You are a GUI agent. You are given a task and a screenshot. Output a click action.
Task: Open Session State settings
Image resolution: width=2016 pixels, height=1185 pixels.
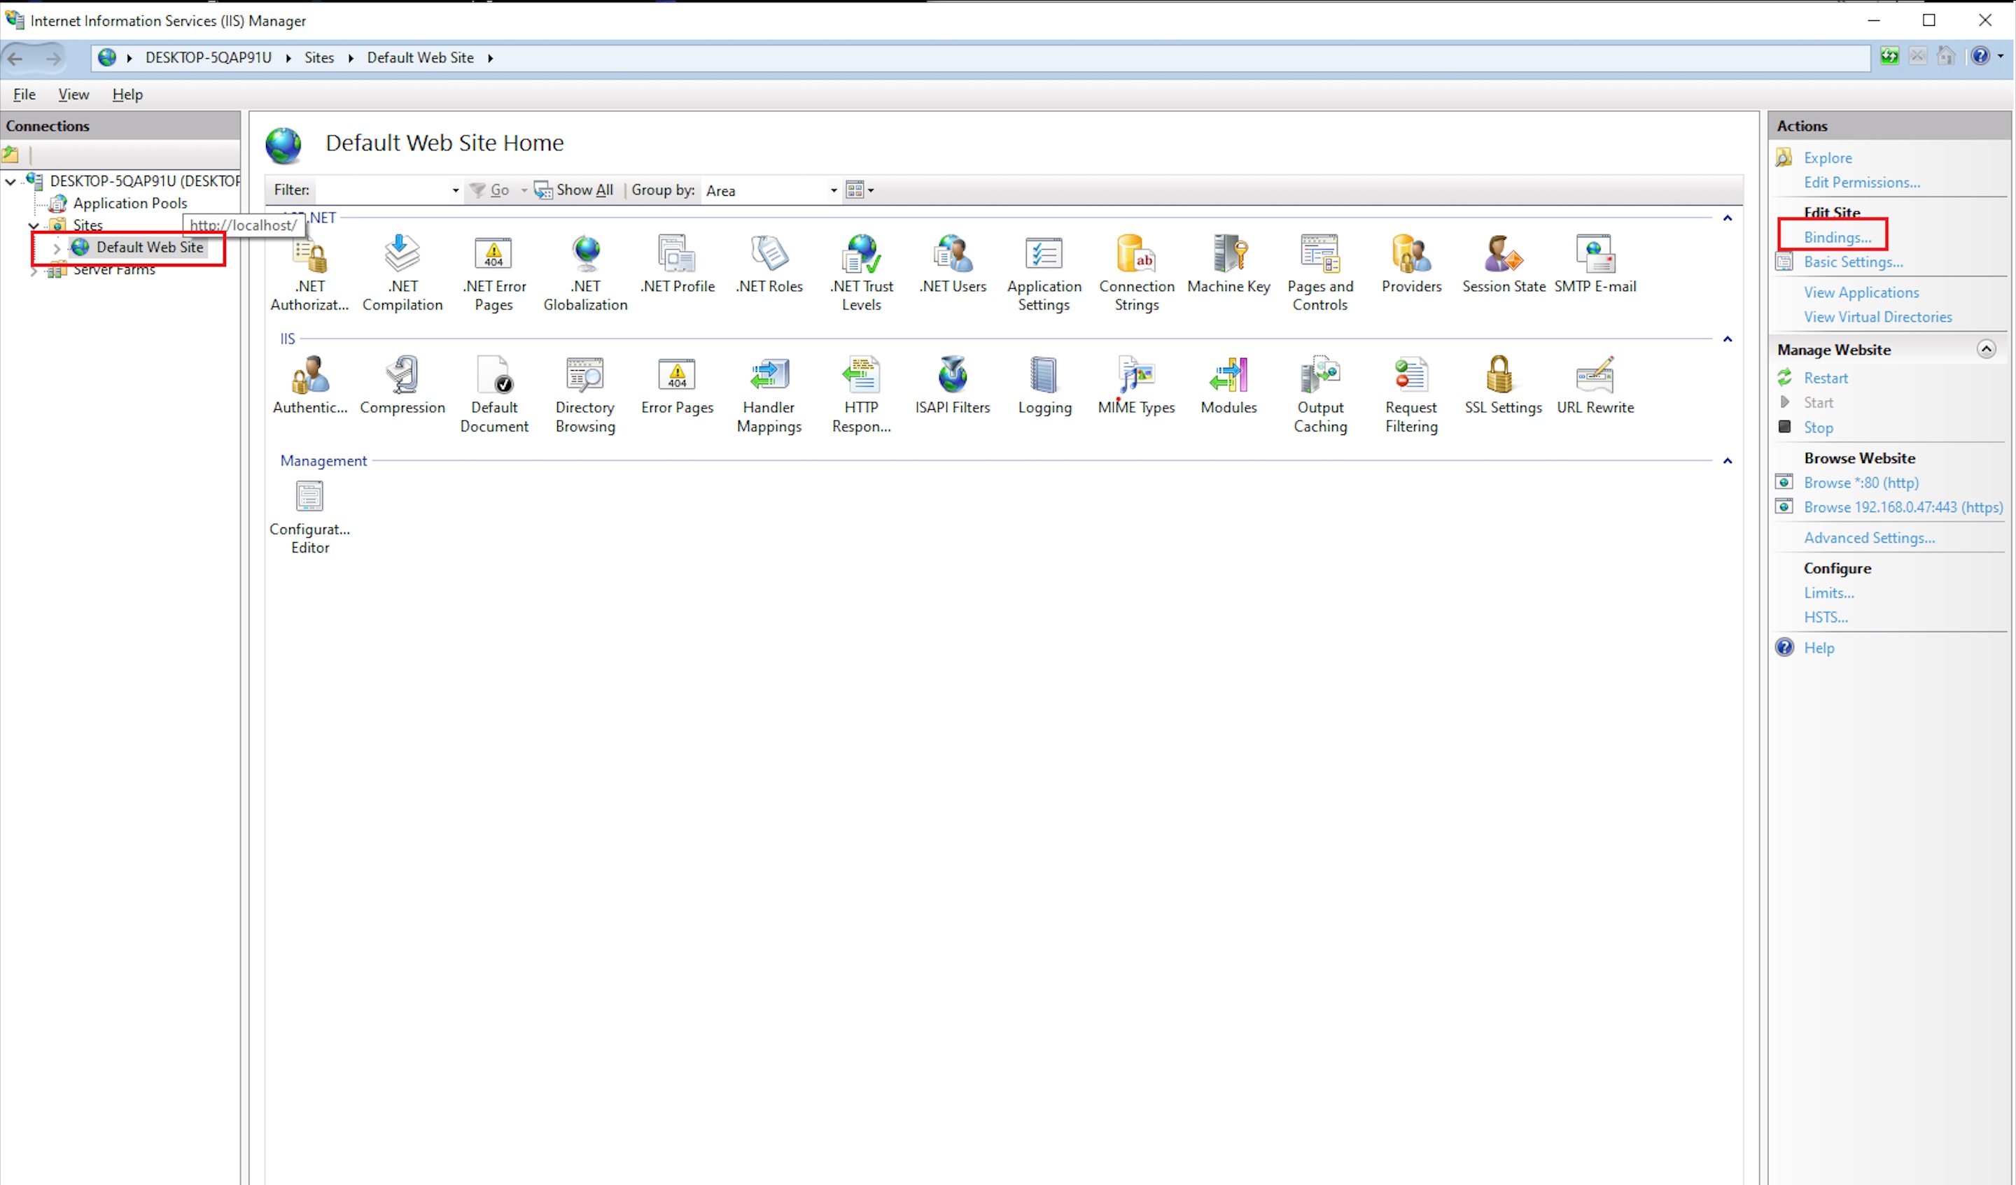(1503, 264)
